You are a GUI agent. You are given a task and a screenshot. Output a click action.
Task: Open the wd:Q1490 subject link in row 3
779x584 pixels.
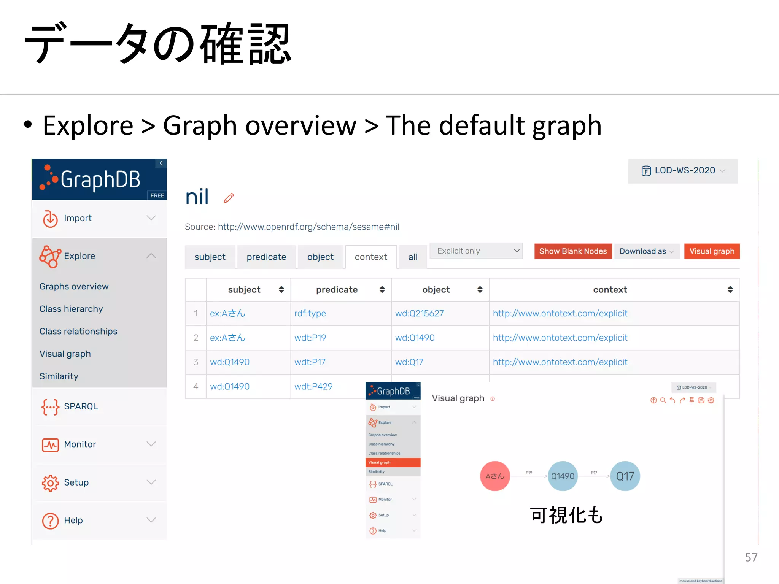pyautogui.click(x=230, y=362)
